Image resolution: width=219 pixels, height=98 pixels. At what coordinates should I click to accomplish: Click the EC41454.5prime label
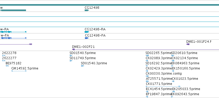point(159,89)
